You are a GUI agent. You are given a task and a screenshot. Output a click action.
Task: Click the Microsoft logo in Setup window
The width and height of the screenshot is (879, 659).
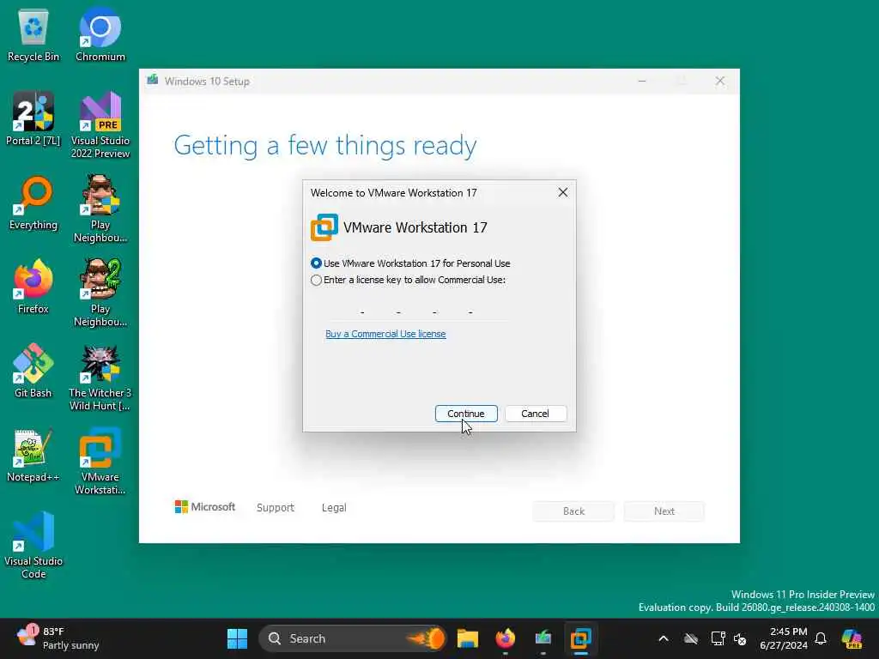click(x=204, y=507)
